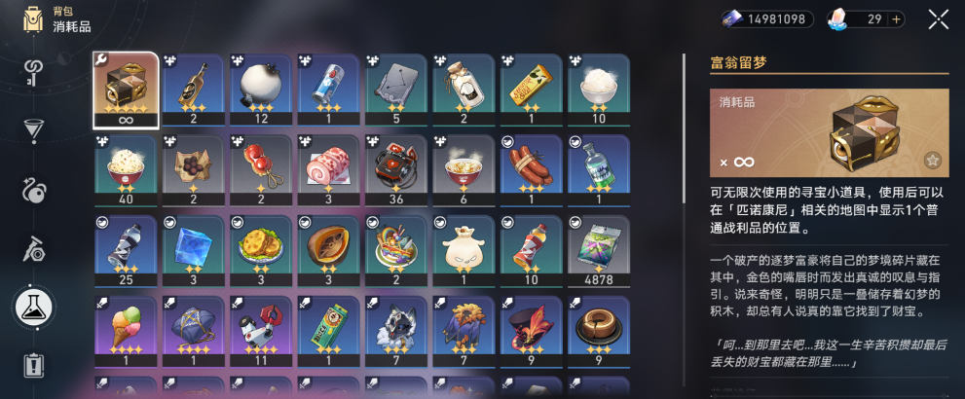The height and width of the screenshot is (399, 965).
Task: Toggle favorite star on 富翁留梦 item
Action: [x=933, y=162]
